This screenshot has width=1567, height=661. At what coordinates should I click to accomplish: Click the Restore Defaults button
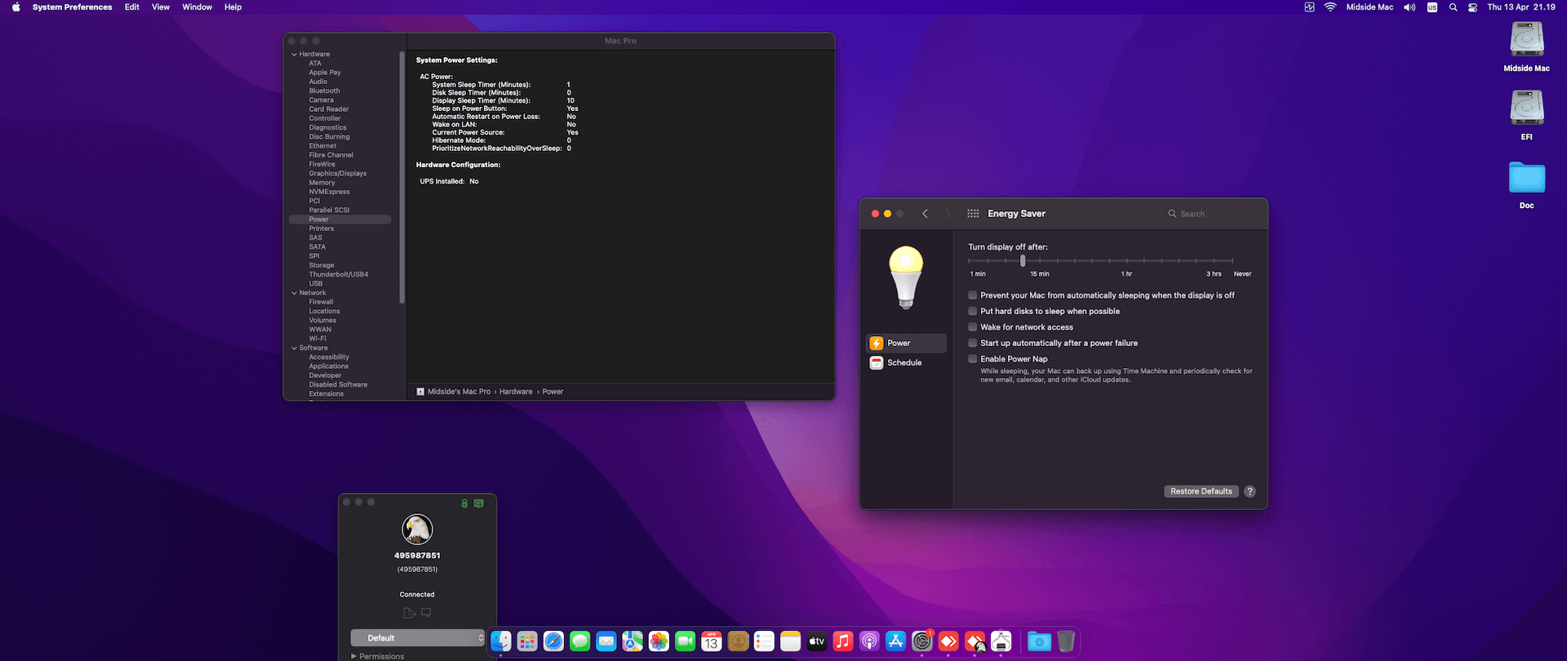click(x=1201, y=491)
